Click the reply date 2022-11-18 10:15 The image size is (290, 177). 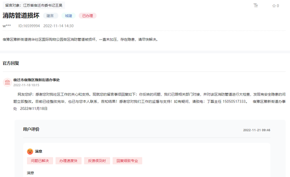26,85
